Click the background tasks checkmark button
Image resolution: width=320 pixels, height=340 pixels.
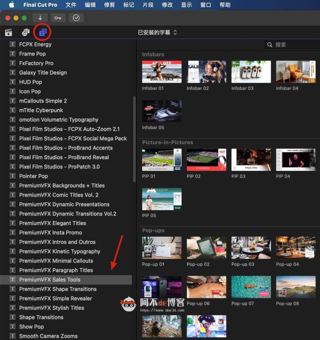(76, 18)
